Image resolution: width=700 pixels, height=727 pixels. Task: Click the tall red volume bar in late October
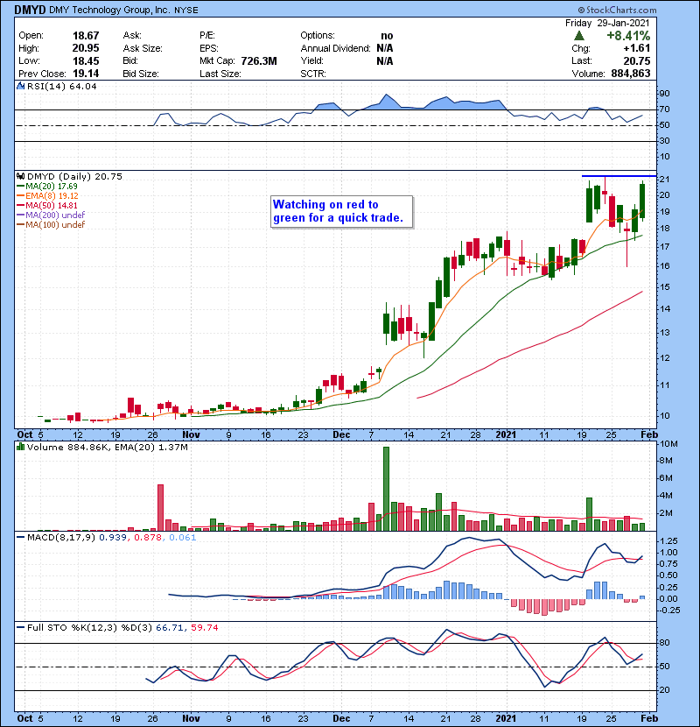(x=161, y=508)
